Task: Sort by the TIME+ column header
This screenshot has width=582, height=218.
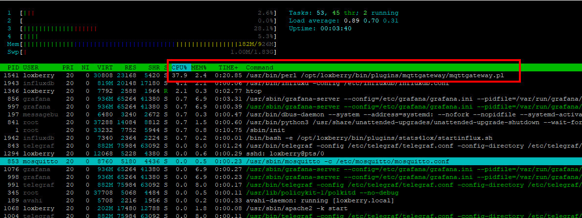Action: click(227, 67)
